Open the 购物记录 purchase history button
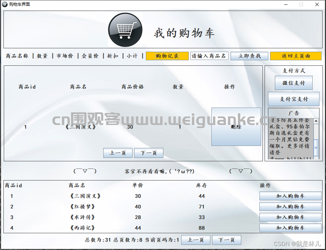This screenshot has height=250, width=326. [x=167, y=56]
